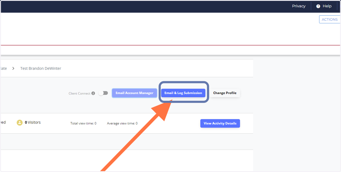Open the Privacy link
Screen dimensions: 341x172
coord(299,6)
